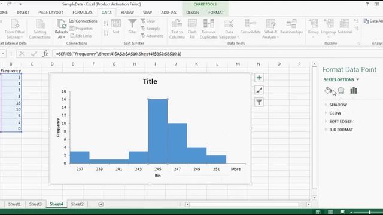The image size is (383, 215).
Task: Open Connections in the ribbon
Action: tap(83, 21)
